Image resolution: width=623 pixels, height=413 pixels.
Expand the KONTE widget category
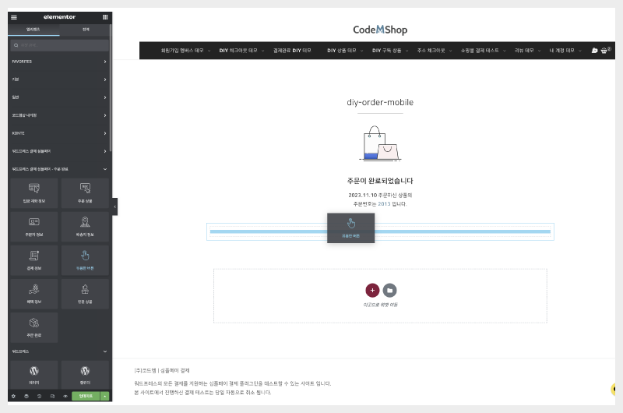(59, 132)
